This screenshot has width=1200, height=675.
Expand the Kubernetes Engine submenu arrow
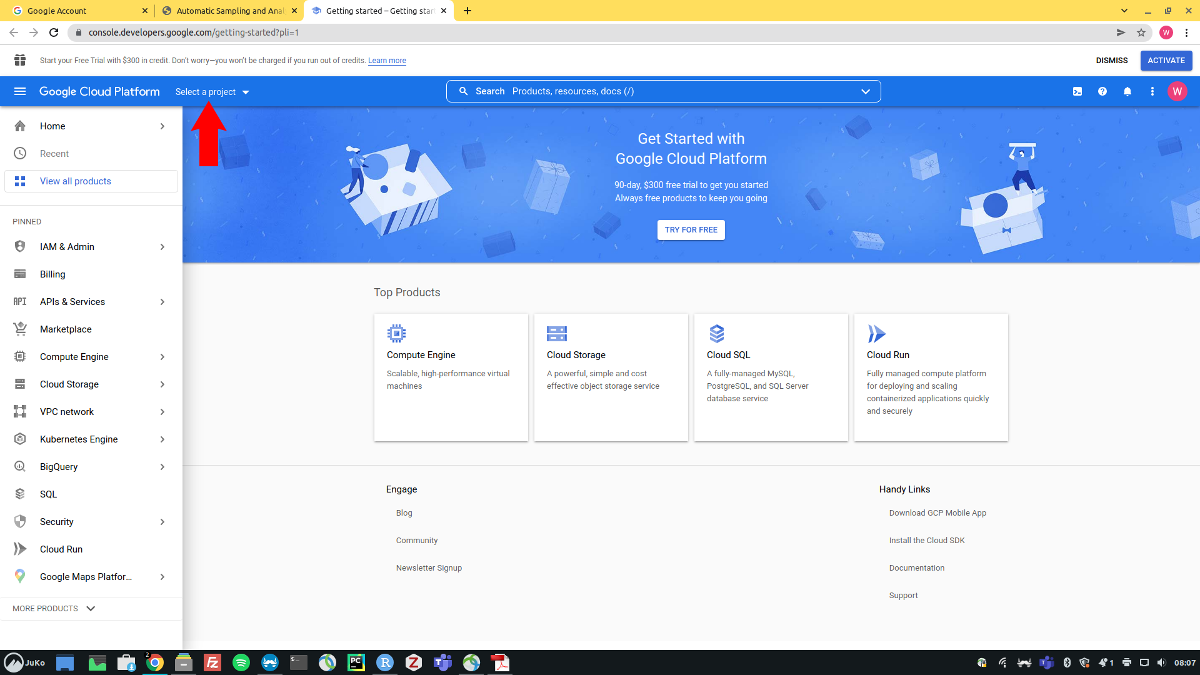[162, 439]
